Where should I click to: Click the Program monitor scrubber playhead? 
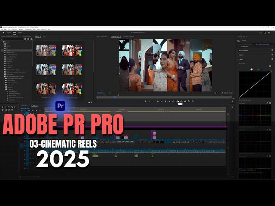(115, 97)
